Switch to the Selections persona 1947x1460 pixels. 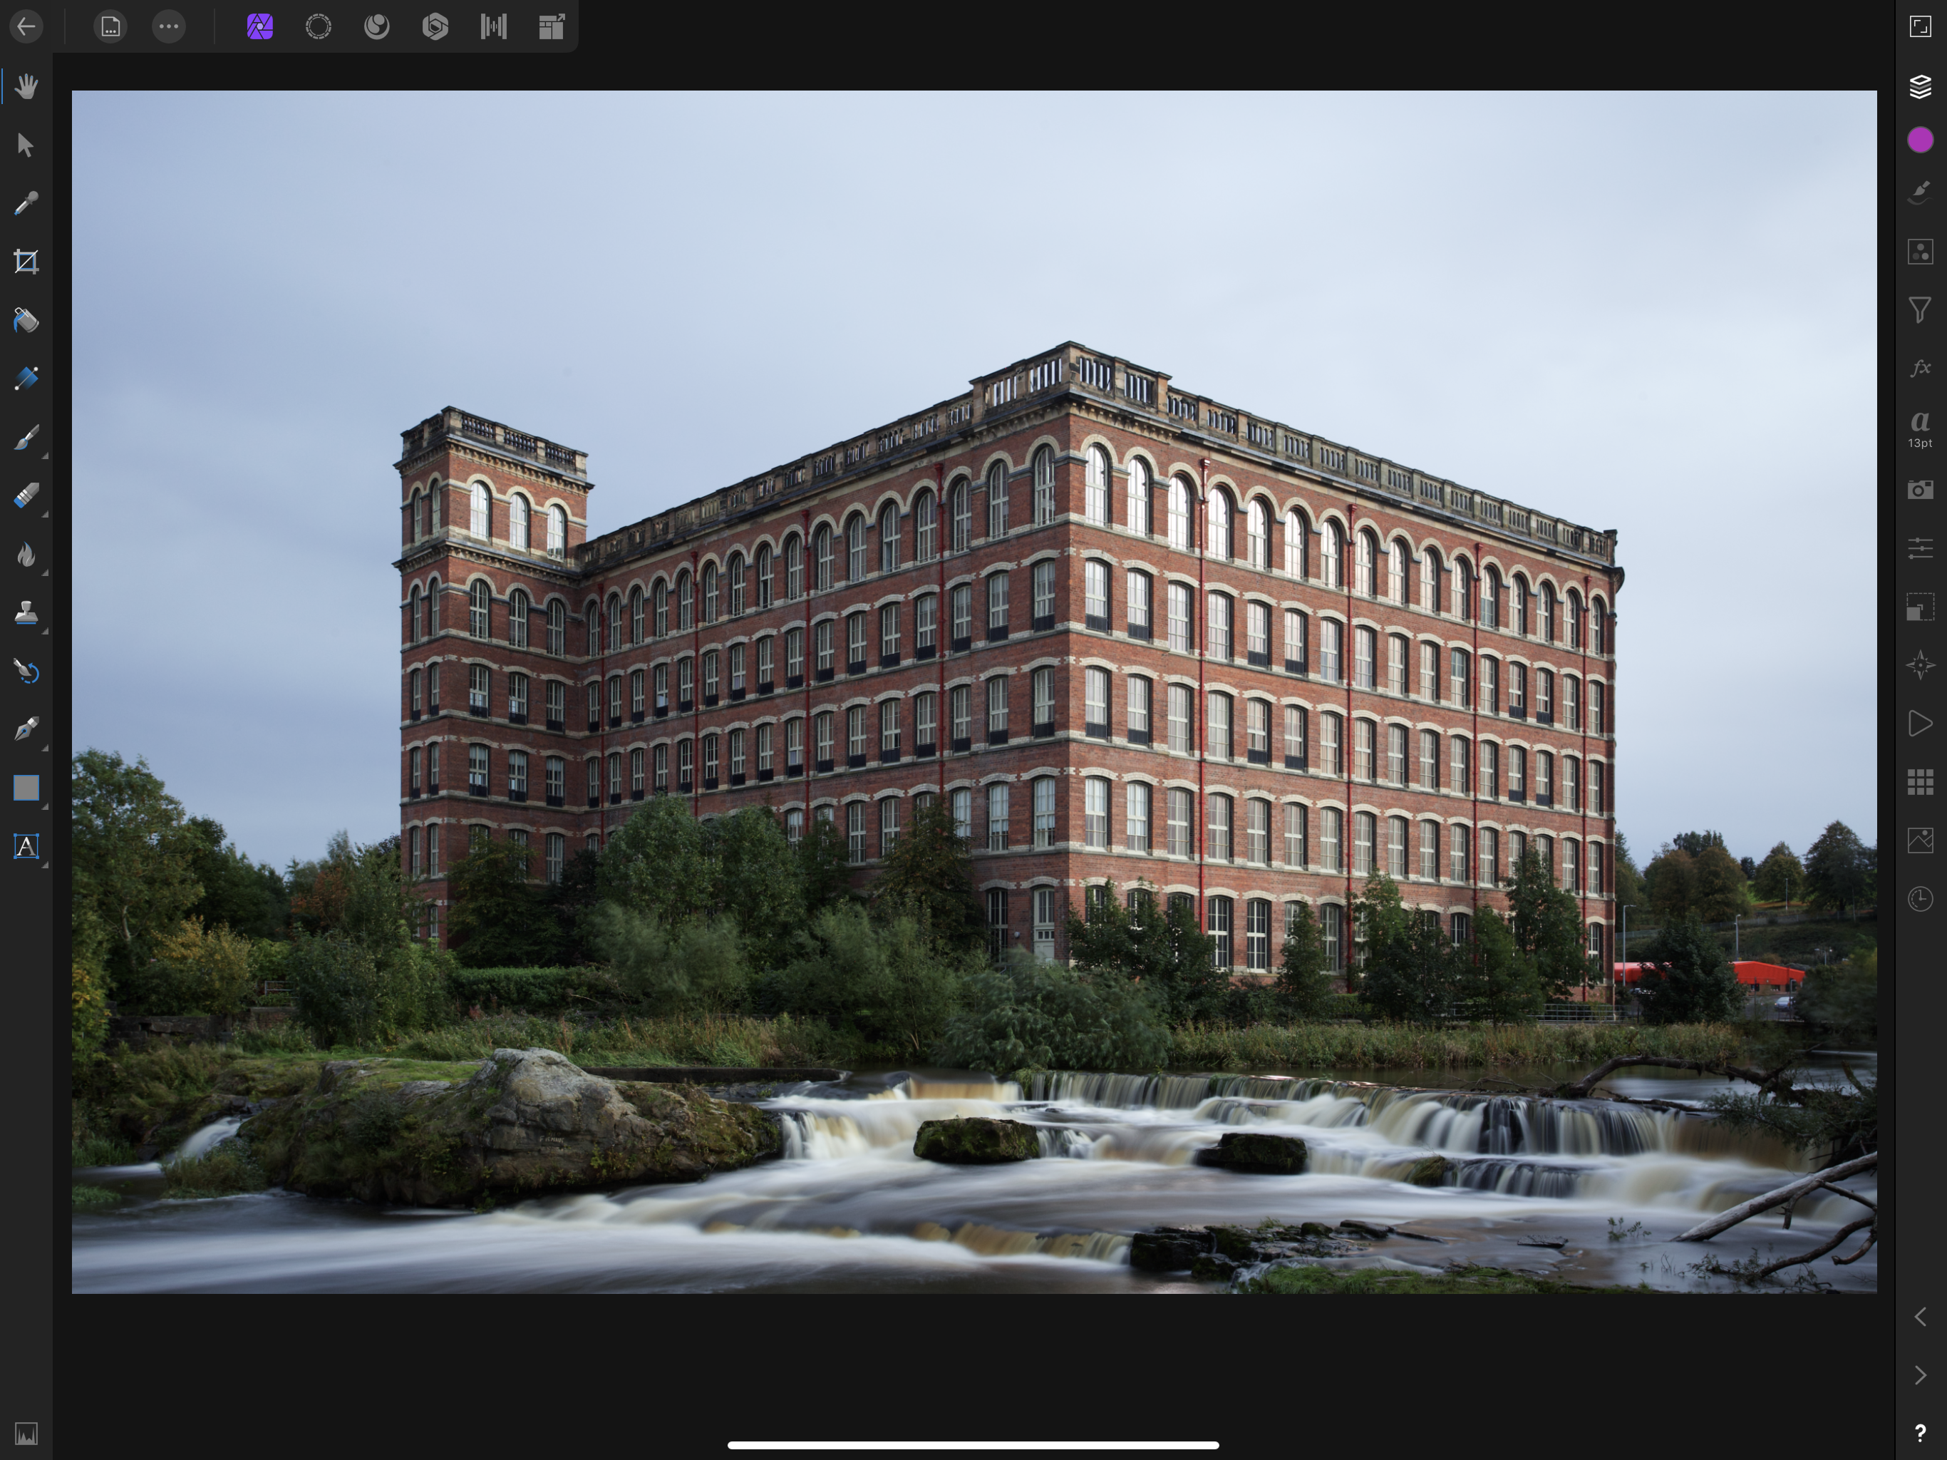pos(319,26)
